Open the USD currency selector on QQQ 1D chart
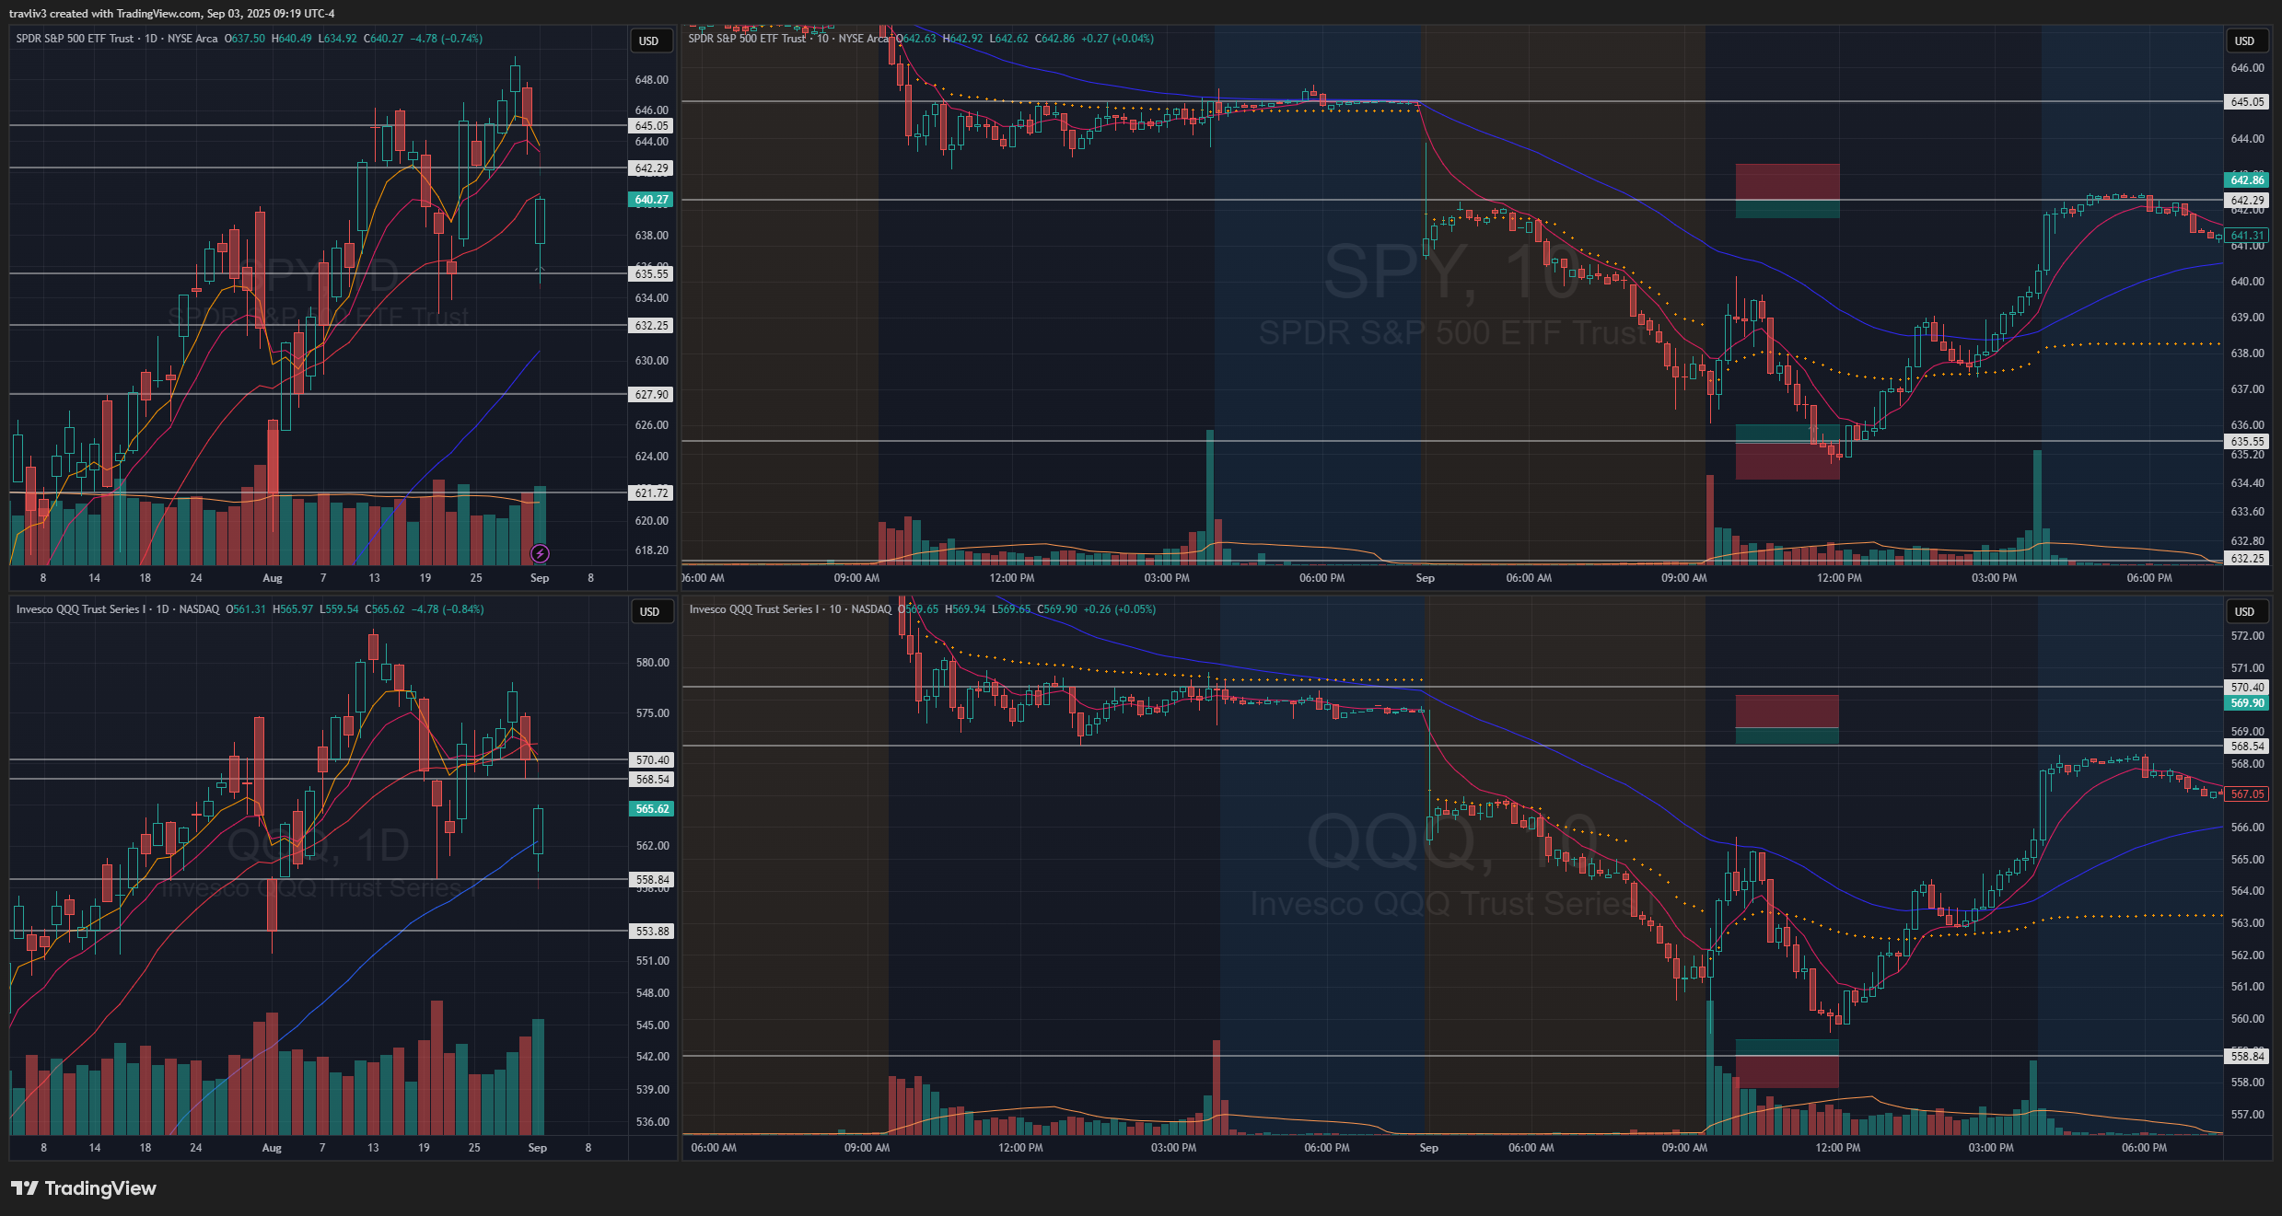The width and height of the screenshot is (2282, 1216). [x=649, y=611]
